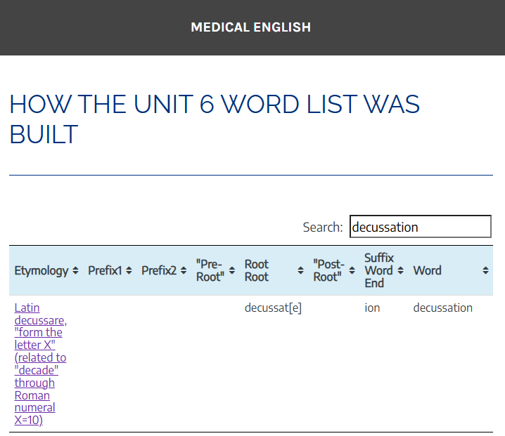
Task: Click the page heading about Unit 6 Word List
Action: (x=215, y=119)
